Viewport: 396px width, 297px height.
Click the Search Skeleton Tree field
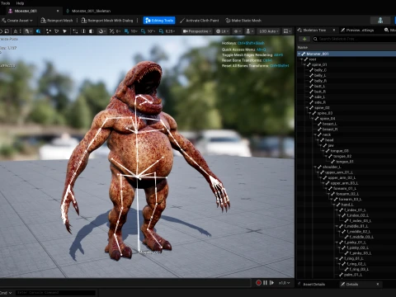pos(355,39)
